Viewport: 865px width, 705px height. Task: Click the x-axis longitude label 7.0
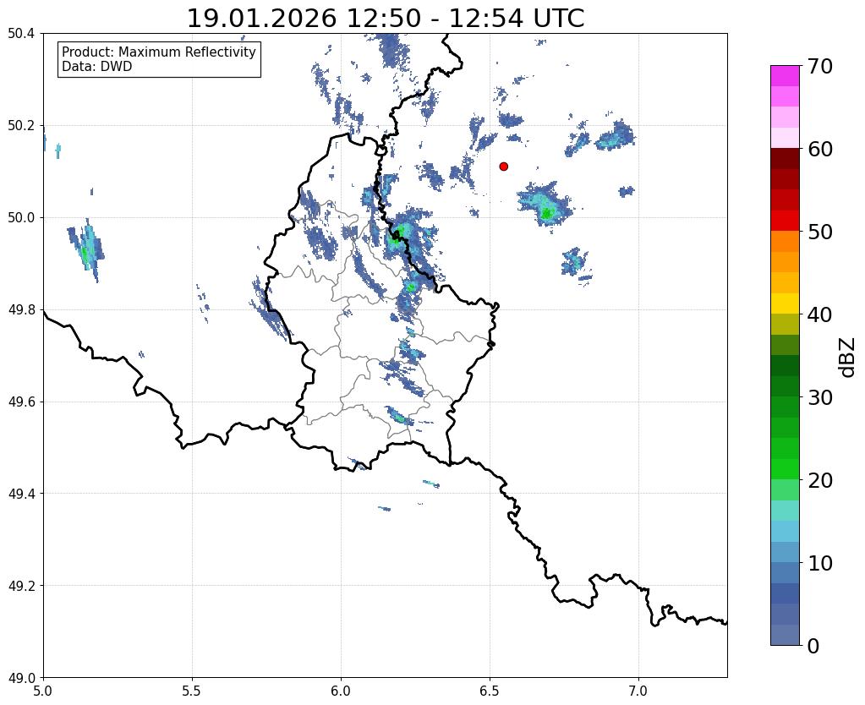tap(638, 691)
